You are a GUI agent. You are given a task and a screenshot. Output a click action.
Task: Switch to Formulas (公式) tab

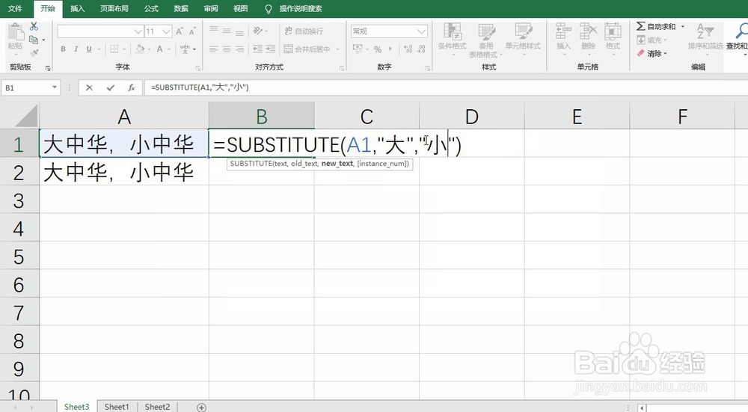(151, 8)
